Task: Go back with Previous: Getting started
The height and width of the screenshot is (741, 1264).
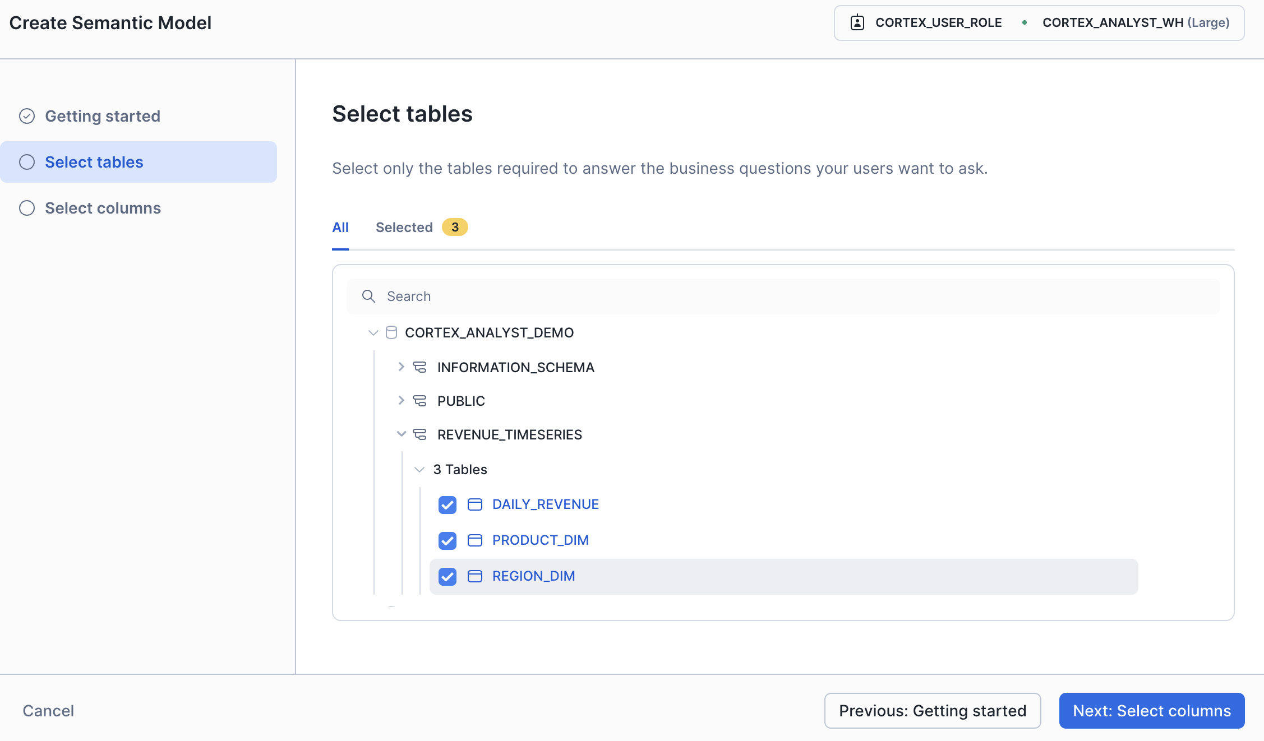Action: (x=932, y=711)
